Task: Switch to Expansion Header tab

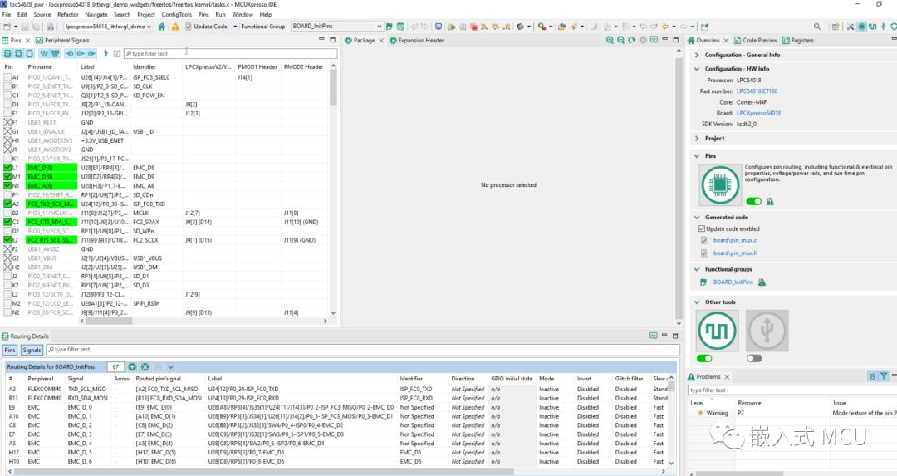Action: (416, 40)
